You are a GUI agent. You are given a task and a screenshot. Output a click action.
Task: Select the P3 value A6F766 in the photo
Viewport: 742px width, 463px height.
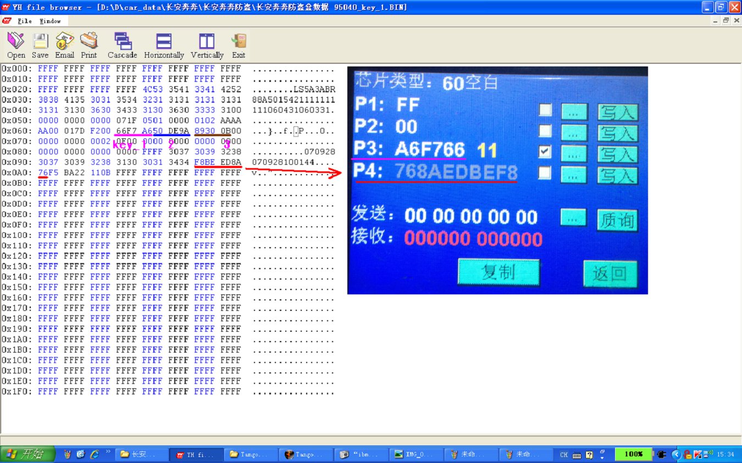point(429,149)
